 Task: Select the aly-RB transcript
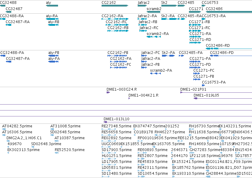[53, 25]
